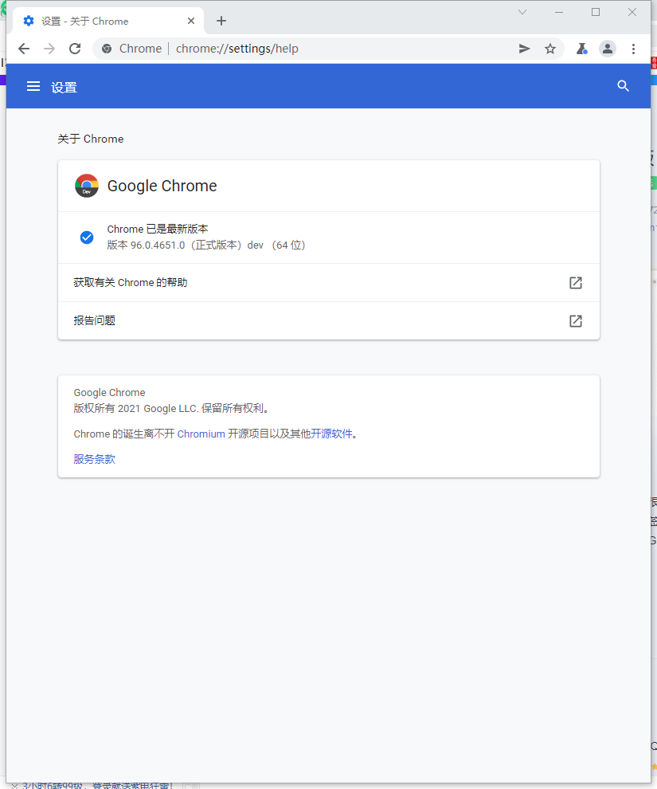The image size is (657, 789).
Task: Open external link icon for report issue
Action: [576, 321]
